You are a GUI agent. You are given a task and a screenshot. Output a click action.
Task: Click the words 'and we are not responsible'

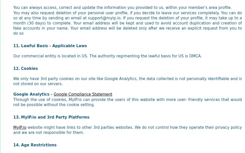[39, 133]
